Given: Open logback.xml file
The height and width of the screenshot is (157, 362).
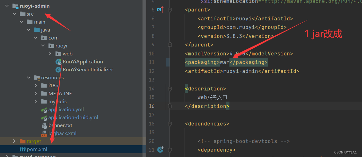Looking at the screenshot, I should (62, 133).
